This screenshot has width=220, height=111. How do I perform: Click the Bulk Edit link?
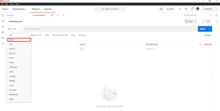click(x=208, y=44)
